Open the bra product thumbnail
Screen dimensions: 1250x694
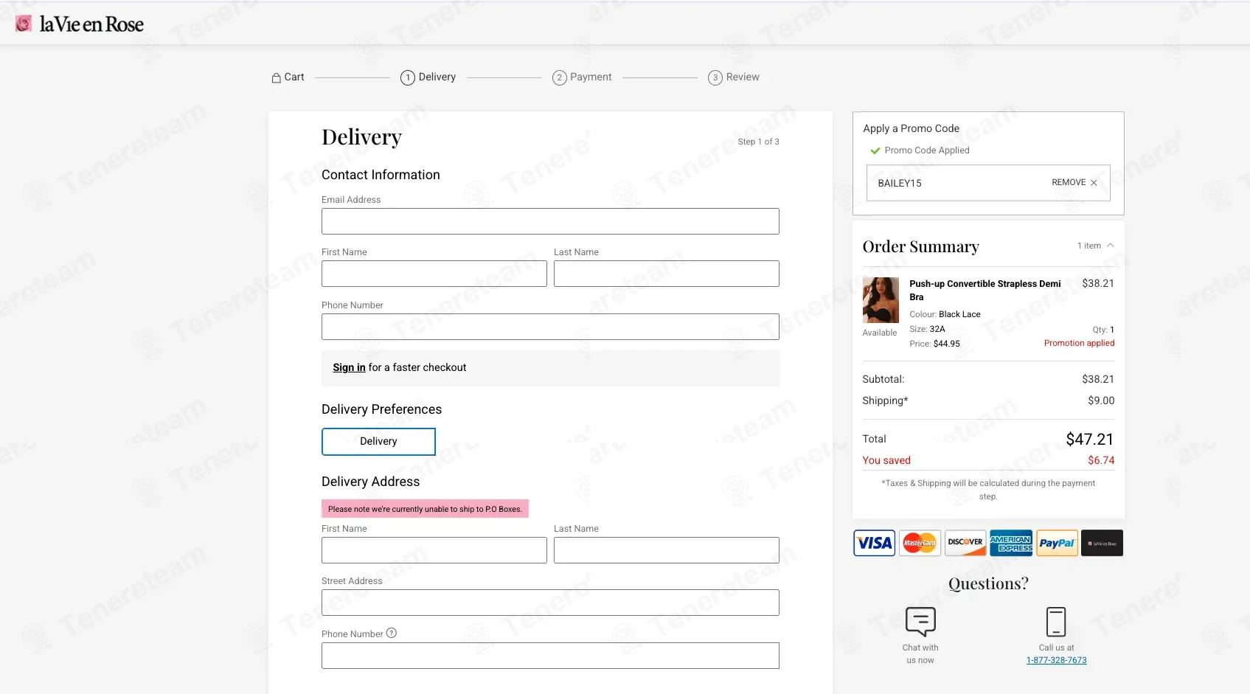tap(881, 300)
